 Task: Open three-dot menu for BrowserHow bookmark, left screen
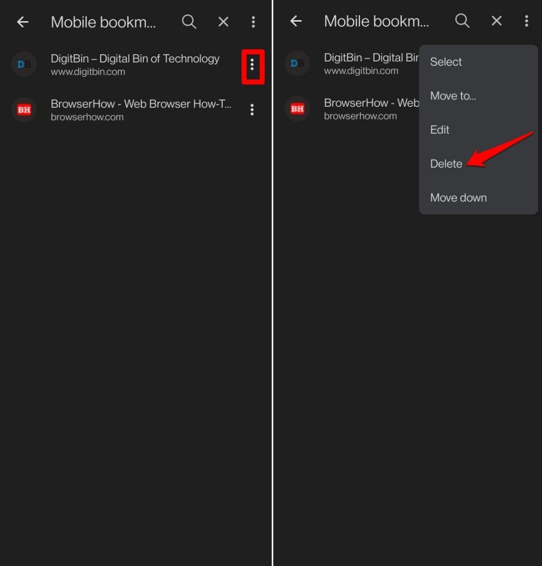click(x=252, y=110)
